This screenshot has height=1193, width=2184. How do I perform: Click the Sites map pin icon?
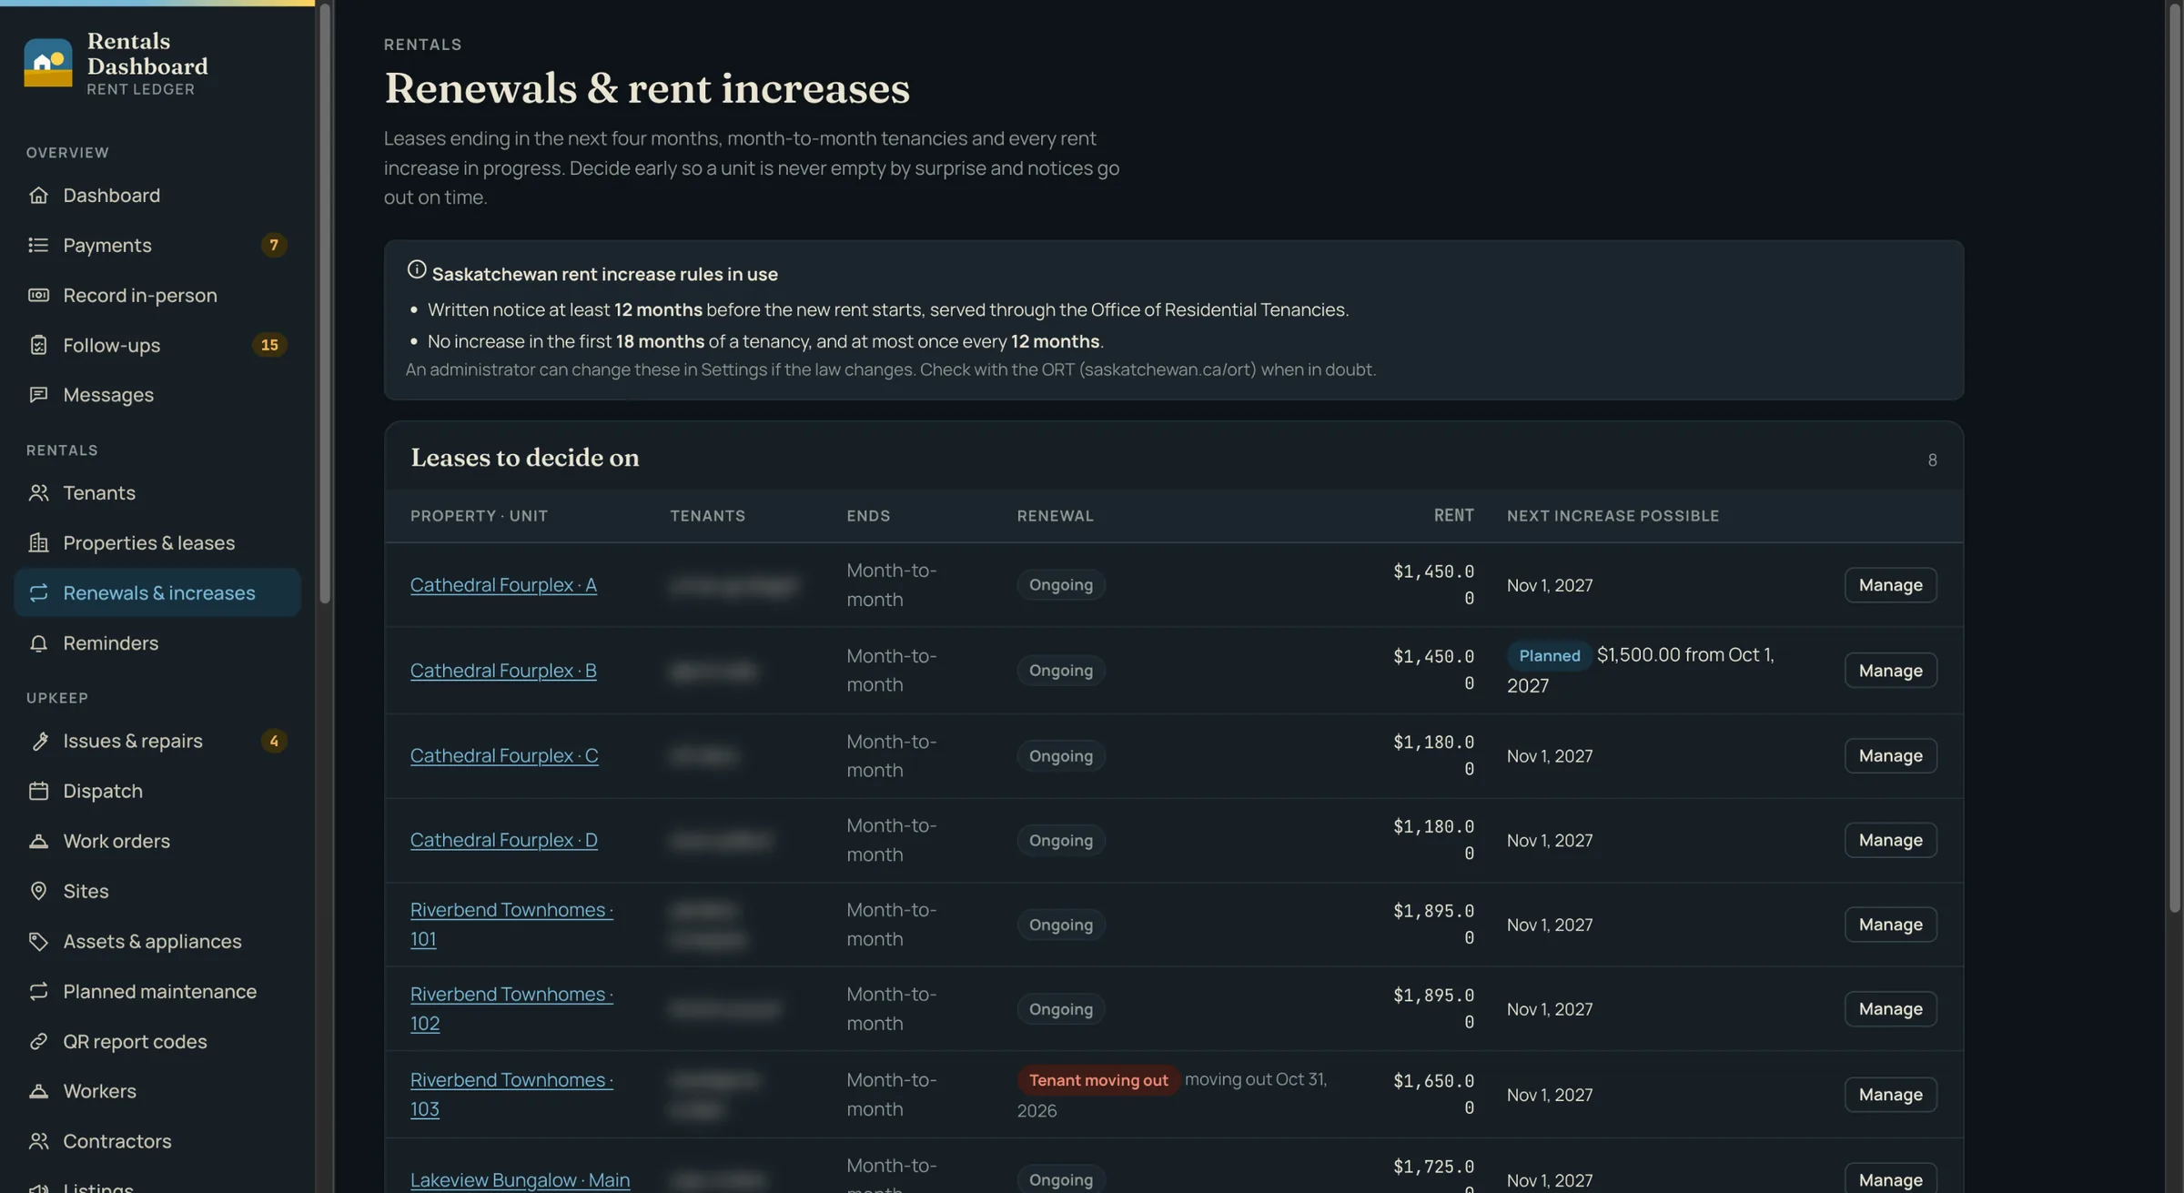click(x=38, y=891)
